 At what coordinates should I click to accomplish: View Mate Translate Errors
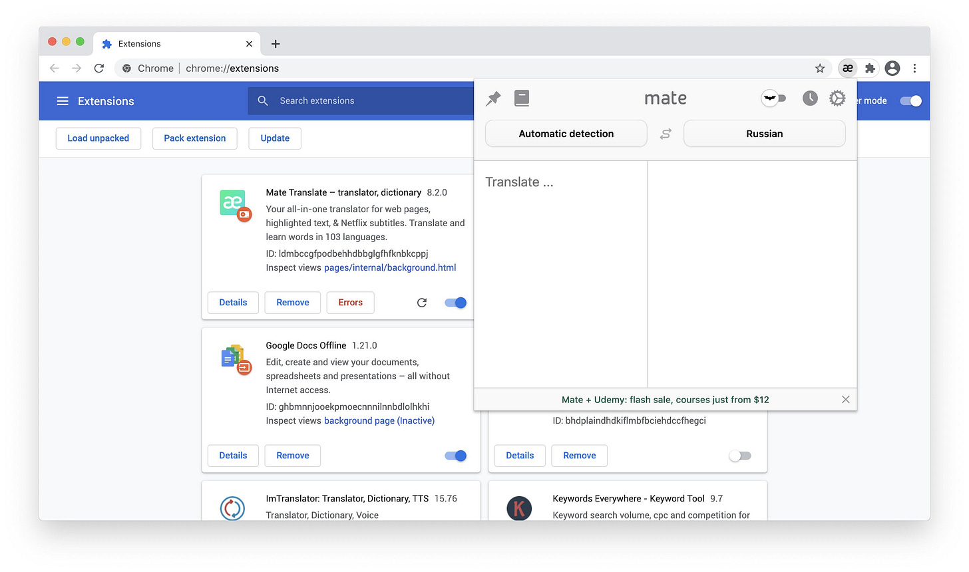[x=350, y=303]
